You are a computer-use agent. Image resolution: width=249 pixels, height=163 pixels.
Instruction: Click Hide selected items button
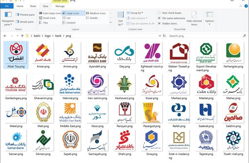[x=194, y=19]
